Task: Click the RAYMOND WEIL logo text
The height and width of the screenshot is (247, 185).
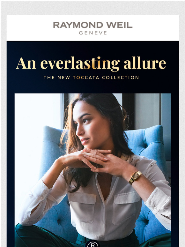Action: [x=93, y=25]
